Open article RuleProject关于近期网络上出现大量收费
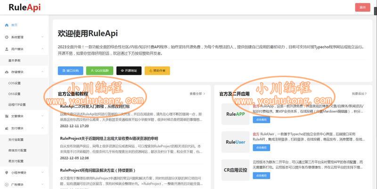Image resolution: width=377 pixels, height=189 pixels. click(x=109, y=138)
